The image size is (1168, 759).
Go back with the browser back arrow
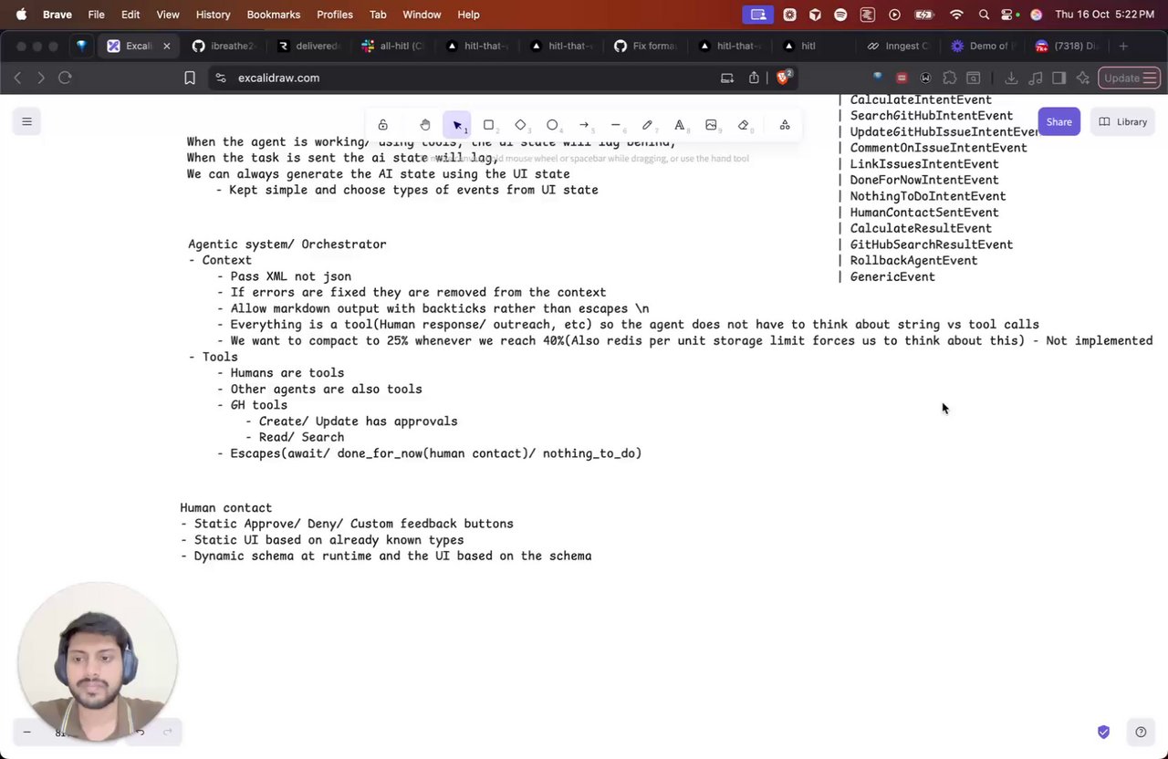click(17, 78)
